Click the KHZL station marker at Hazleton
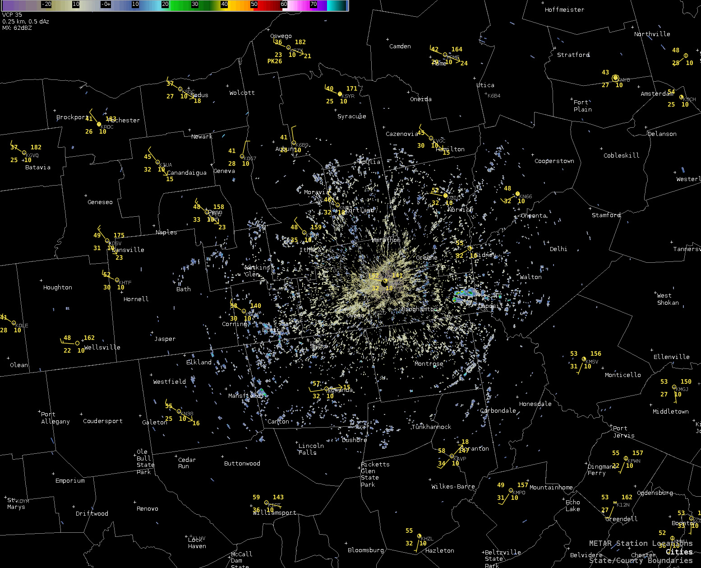This screenshot has height=568, width=701. (x=419, y=536)
